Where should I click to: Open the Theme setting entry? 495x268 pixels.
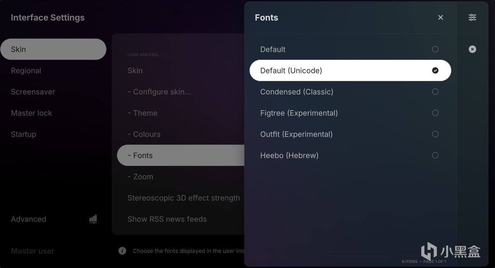[181, 113]
